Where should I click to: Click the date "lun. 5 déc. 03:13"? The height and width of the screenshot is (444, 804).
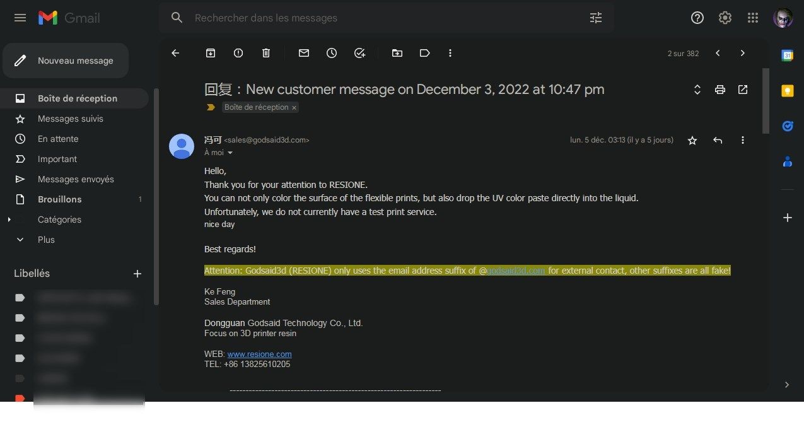coord(598,140)
